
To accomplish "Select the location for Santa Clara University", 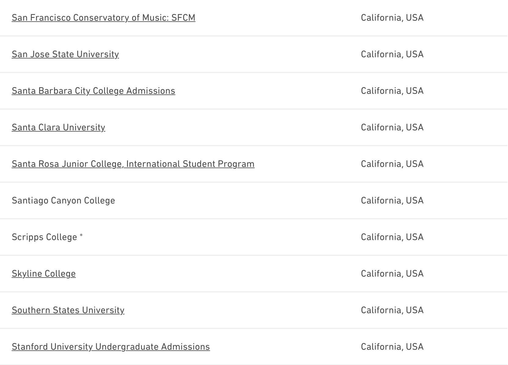I will coord(392,127).
